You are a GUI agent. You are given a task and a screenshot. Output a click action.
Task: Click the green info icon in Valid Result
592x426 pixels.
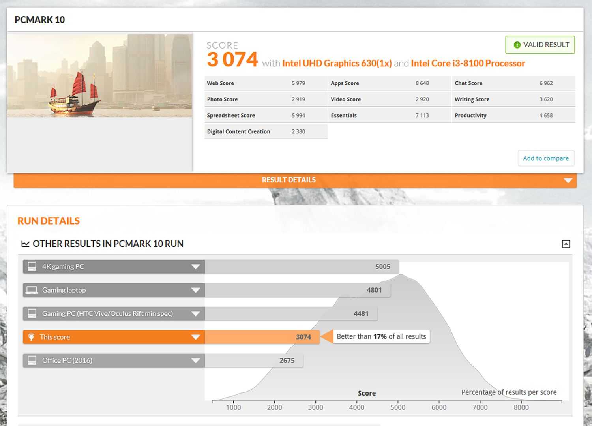click(x=517, y=45)
